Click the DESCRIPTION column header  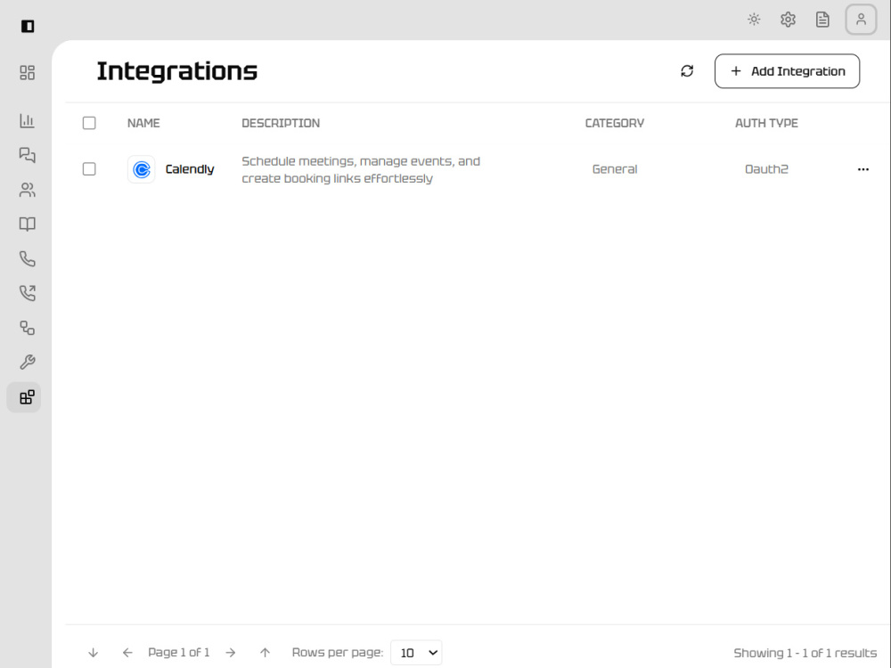coord(281,123)
